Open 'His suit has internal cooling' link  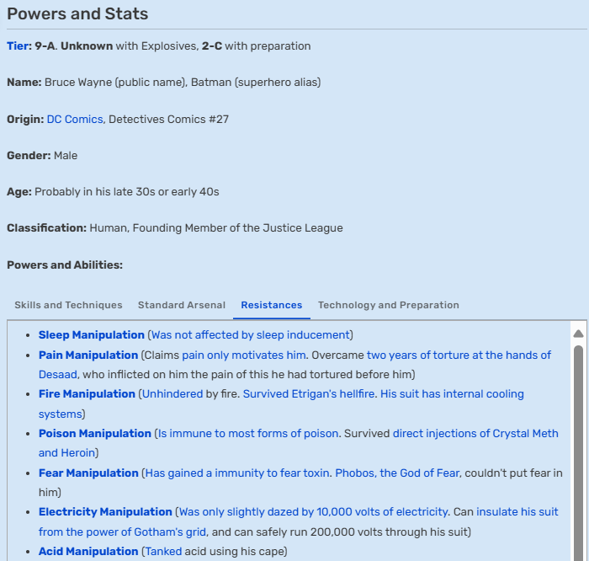tap(452, 393)
